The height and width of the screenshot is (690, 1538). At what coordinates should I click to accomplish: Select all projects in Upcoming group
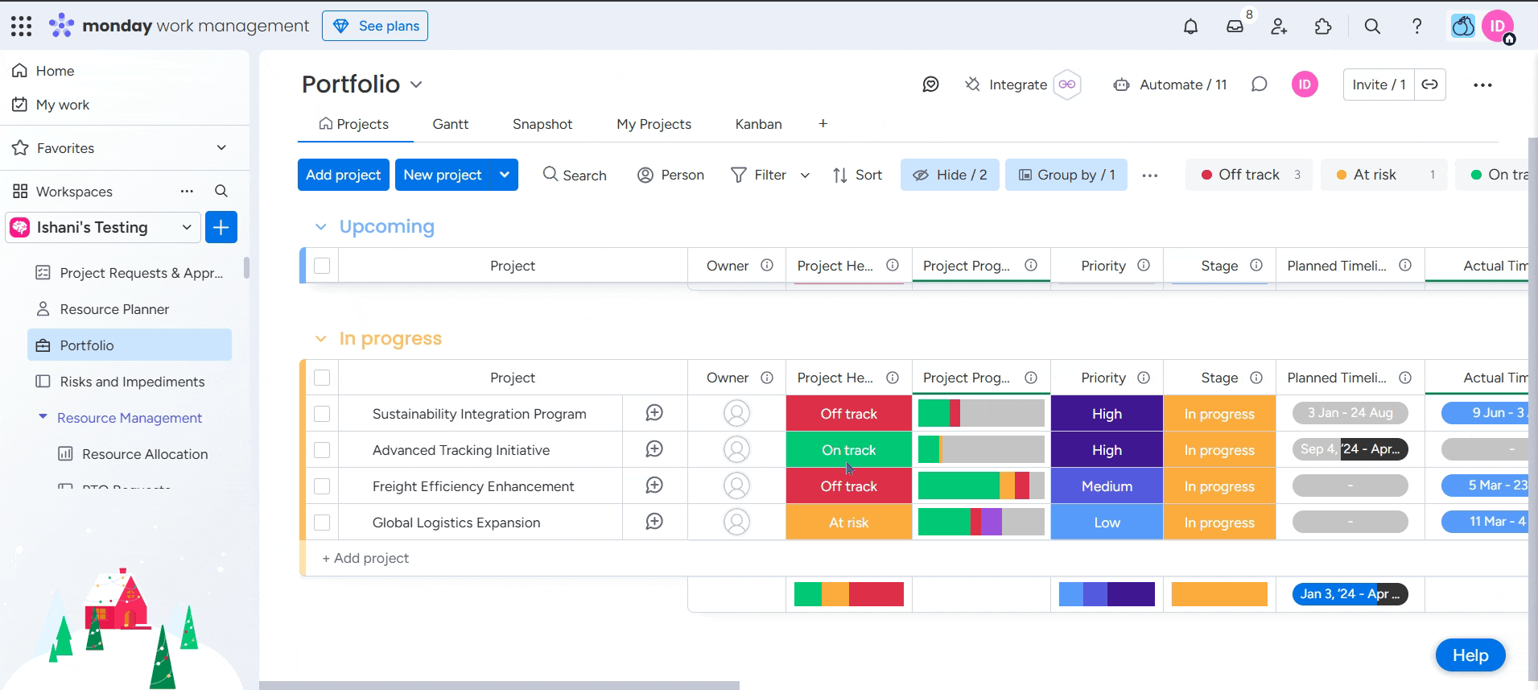tap(322, 266)
